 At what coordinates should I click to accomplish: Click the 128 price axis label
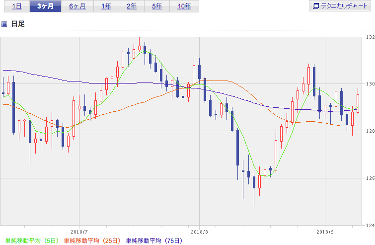click(x=371, y=131)
